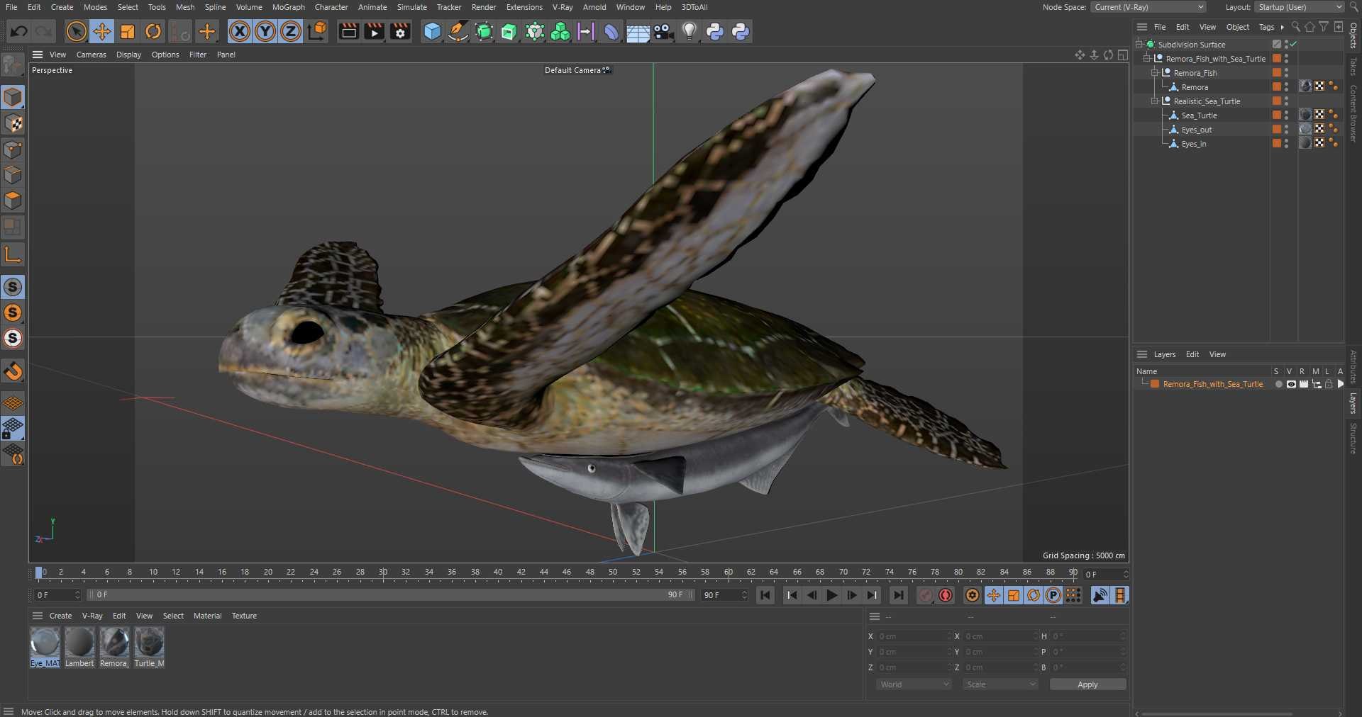
Task: Collapse the Realistic_Sea_Turtle tree node
Action: (1154, 101)
